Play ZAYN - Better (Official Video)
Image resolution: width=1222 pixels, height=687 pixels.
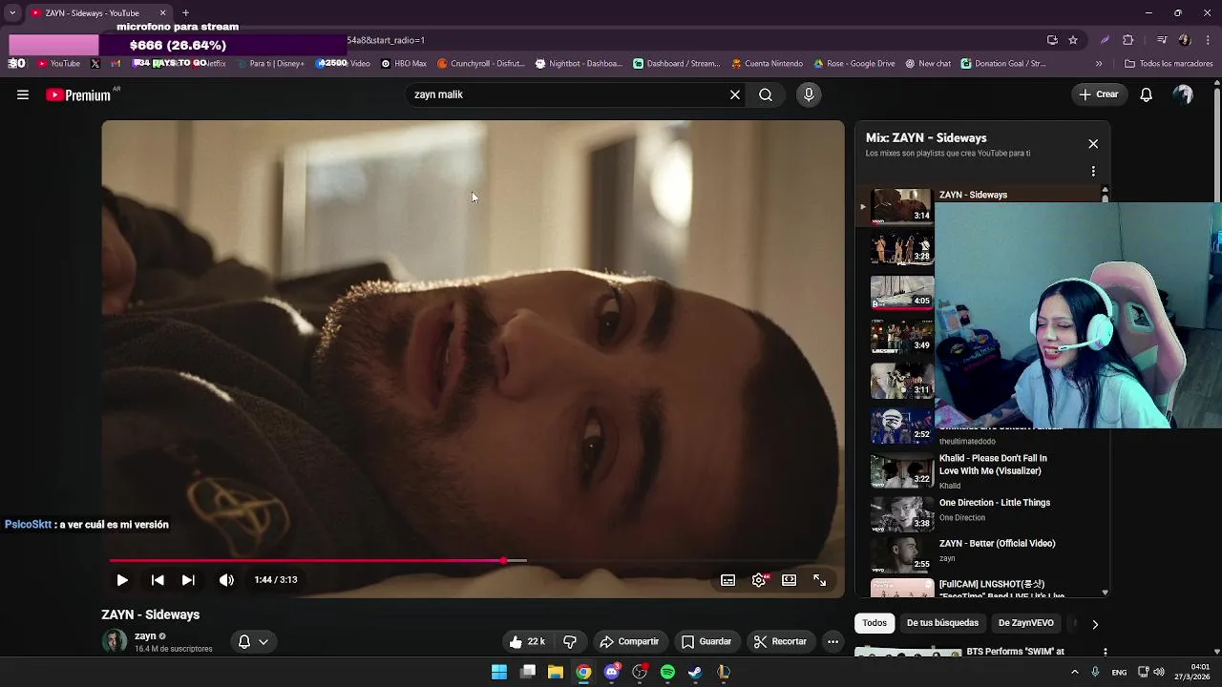[997, 543]
